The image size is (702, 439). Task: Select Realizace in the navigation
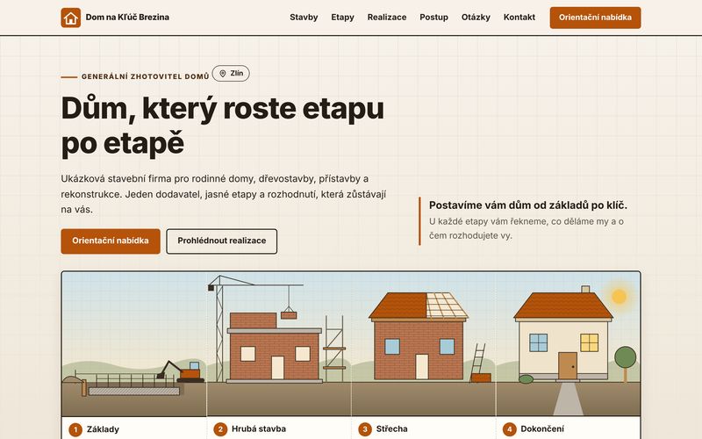pyautogui.click(x=387, y=18)
